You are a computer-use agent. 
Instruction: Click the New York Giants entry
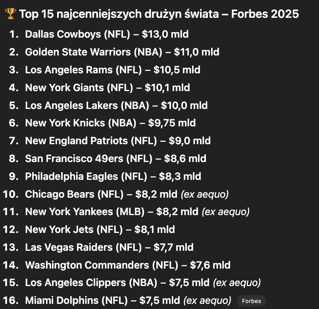[x=107, y=88]
